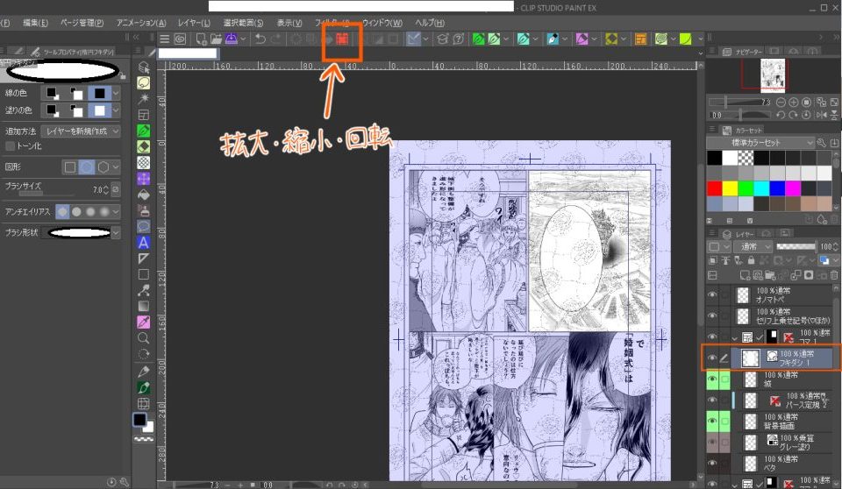Click the delete layer trash icon
This screenshot has width=842, height=489.
pos(834,275)
